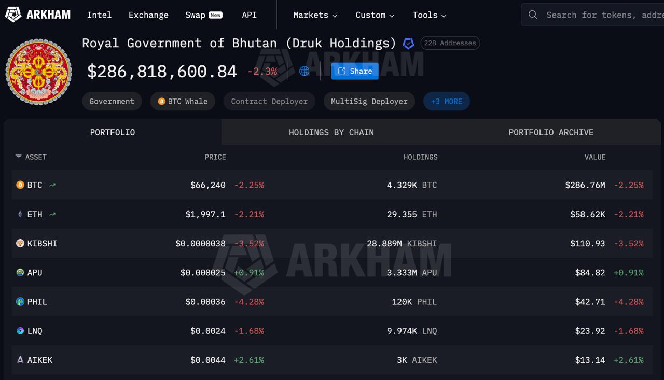This screenshot has width=664, height=380.
Task: Click the Bhutan entity emblem image
Action: [38, 72]
